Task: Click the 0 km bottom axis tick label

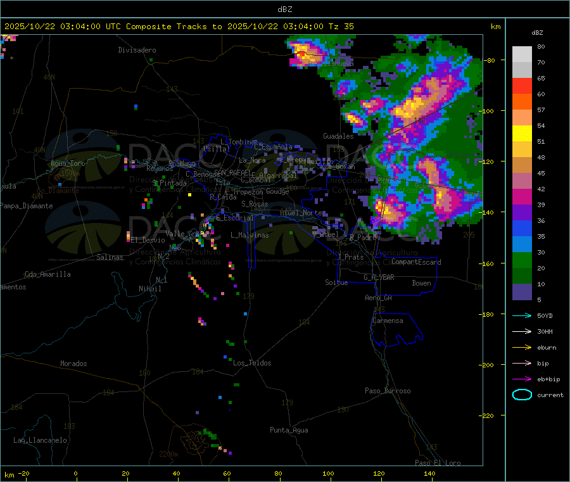Action: click(x=75, y=474)
